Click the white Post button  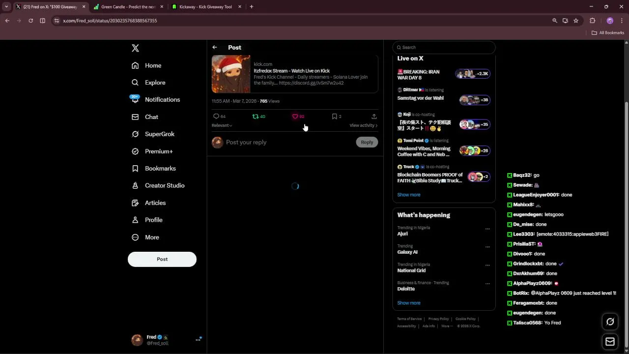tap(162, 259)
